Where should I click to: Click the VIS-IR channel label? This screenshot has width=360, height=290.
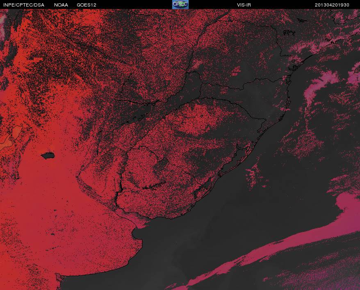(x=244, y=5)
